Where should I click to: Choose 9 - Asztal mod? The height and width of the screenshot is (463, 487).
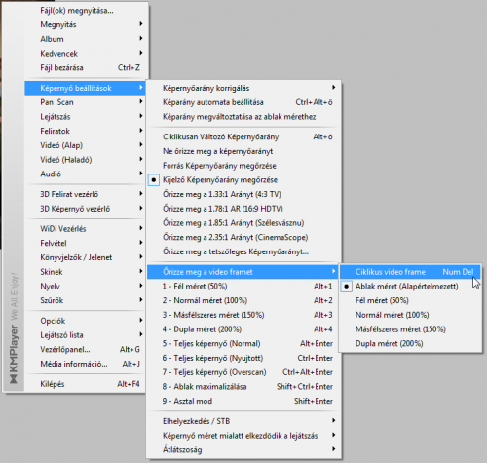point(243,401)
